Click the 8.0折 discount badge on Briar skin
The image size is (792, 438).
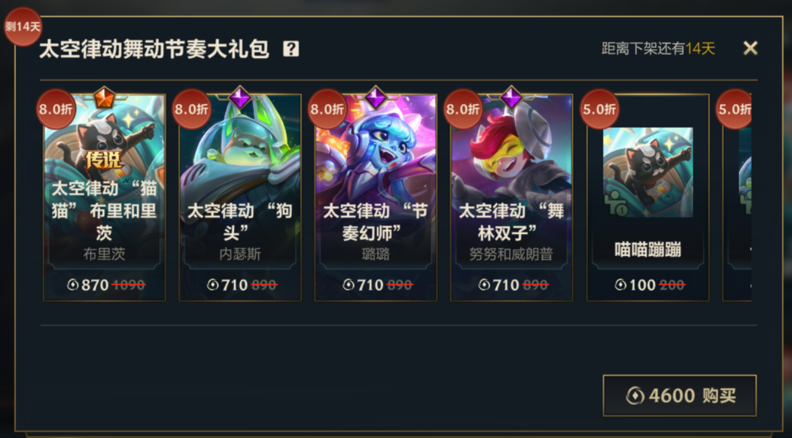[56, 109]
